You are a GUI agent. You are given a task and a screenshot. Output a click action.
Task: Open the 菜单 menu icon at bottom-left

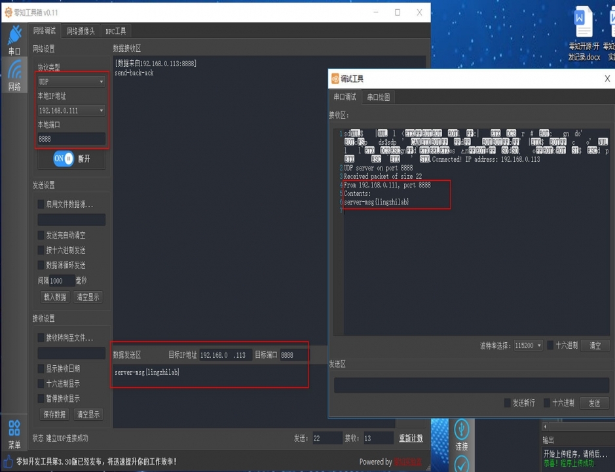pyautogui.click(x=14, y=434)
